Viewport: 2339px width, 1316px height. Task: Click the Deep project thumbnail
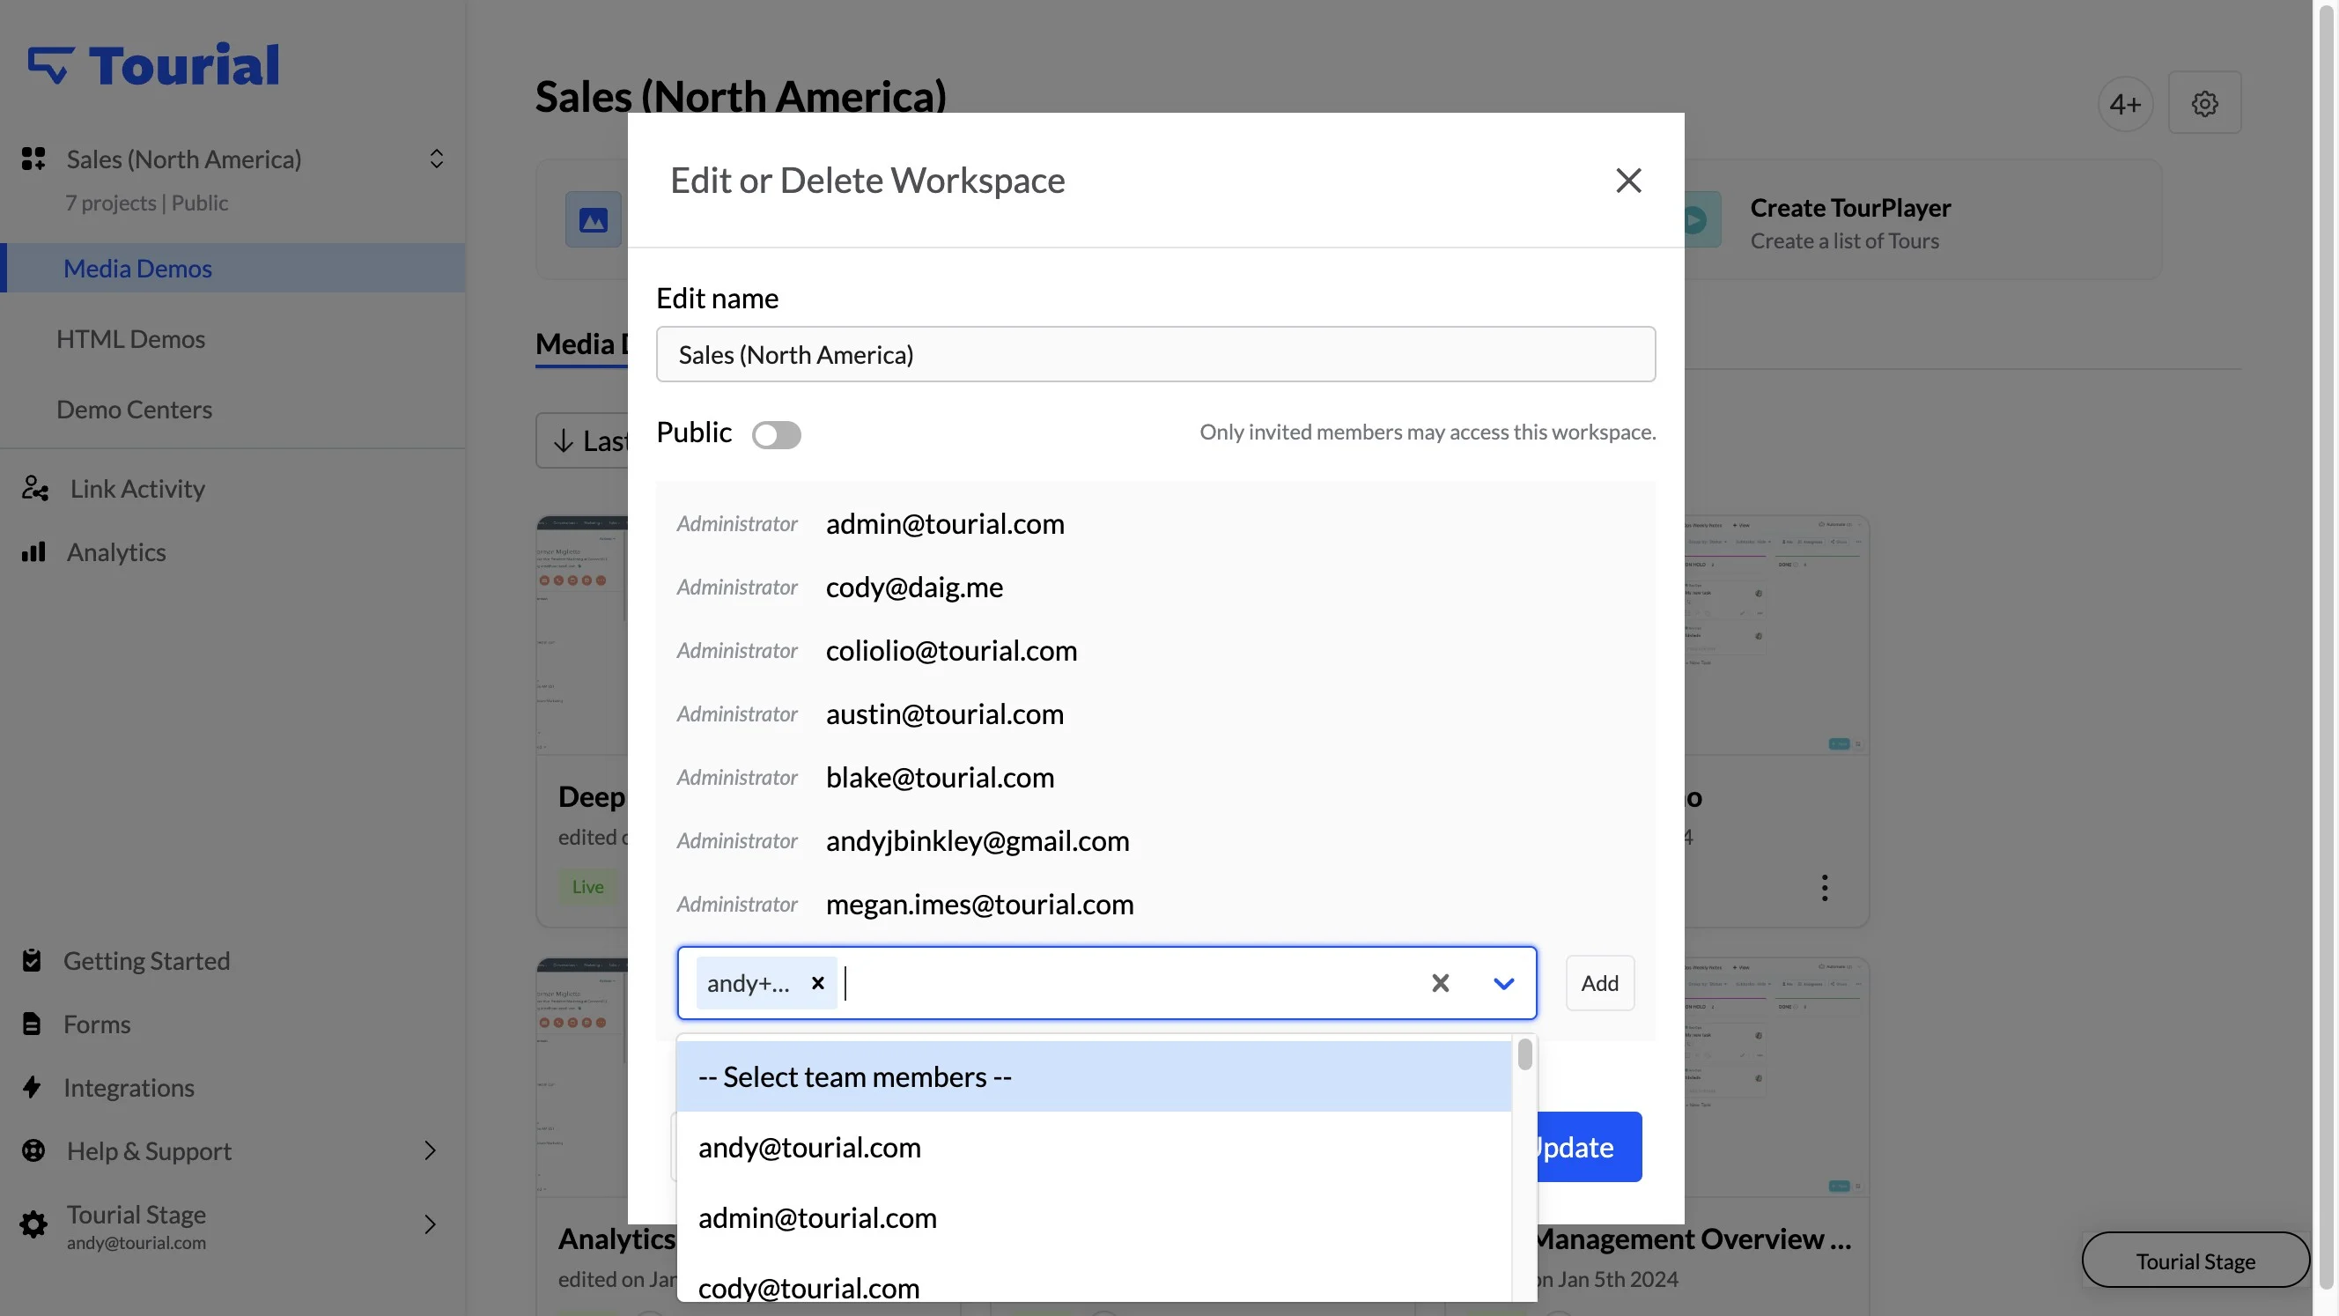point(582,635)
